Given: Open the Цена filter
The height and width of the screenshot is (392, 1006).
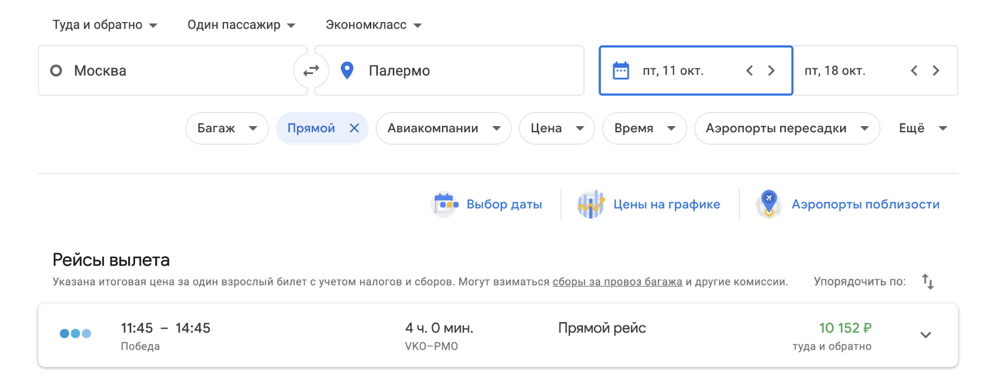Looking at the screenshot, I should tap(557, 128).
